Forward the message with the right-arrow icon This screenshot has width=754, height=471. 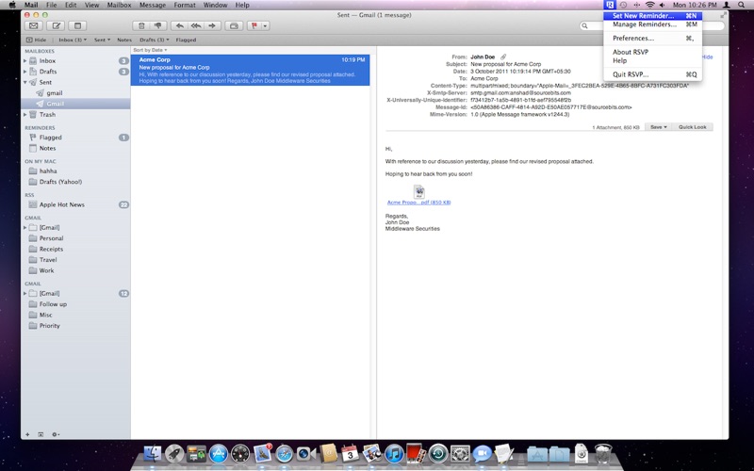coord(212,26)
